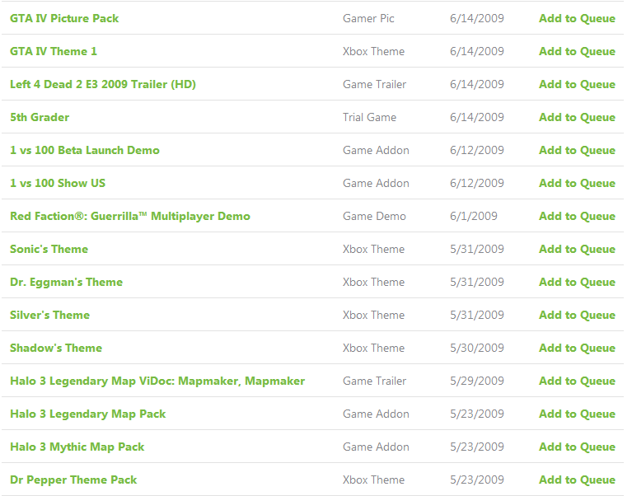This screenshot has height=496, width=632.
Task: Select Game Trailer type for Left 4 Dead 2
Action: (x=374, y=85)
